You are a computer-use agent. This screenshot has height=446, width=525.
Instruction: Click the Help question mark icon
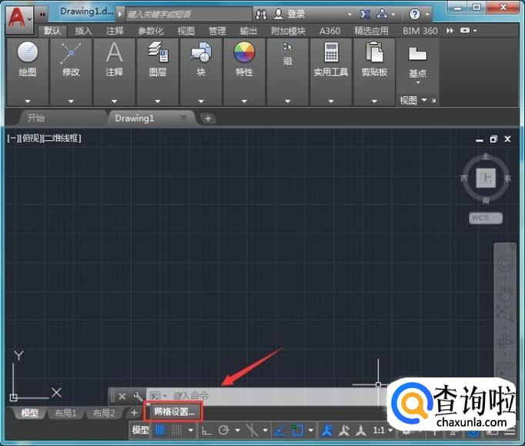pyautogui.click(x=414, y=14)
